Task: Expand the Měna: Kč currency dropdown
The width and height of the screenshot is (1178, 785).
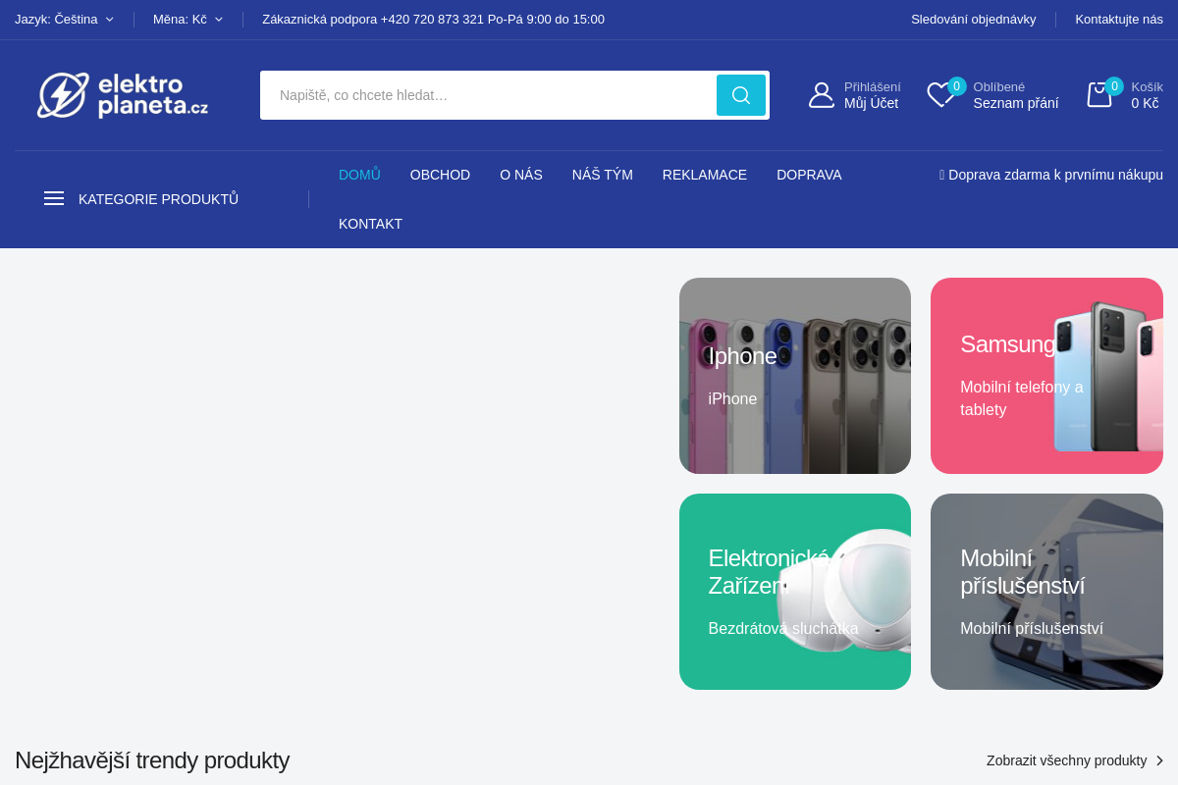Action: pos(188,19)
